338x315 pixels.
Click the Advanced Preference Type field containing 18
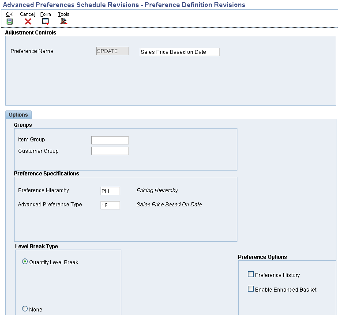pos(110,205)
